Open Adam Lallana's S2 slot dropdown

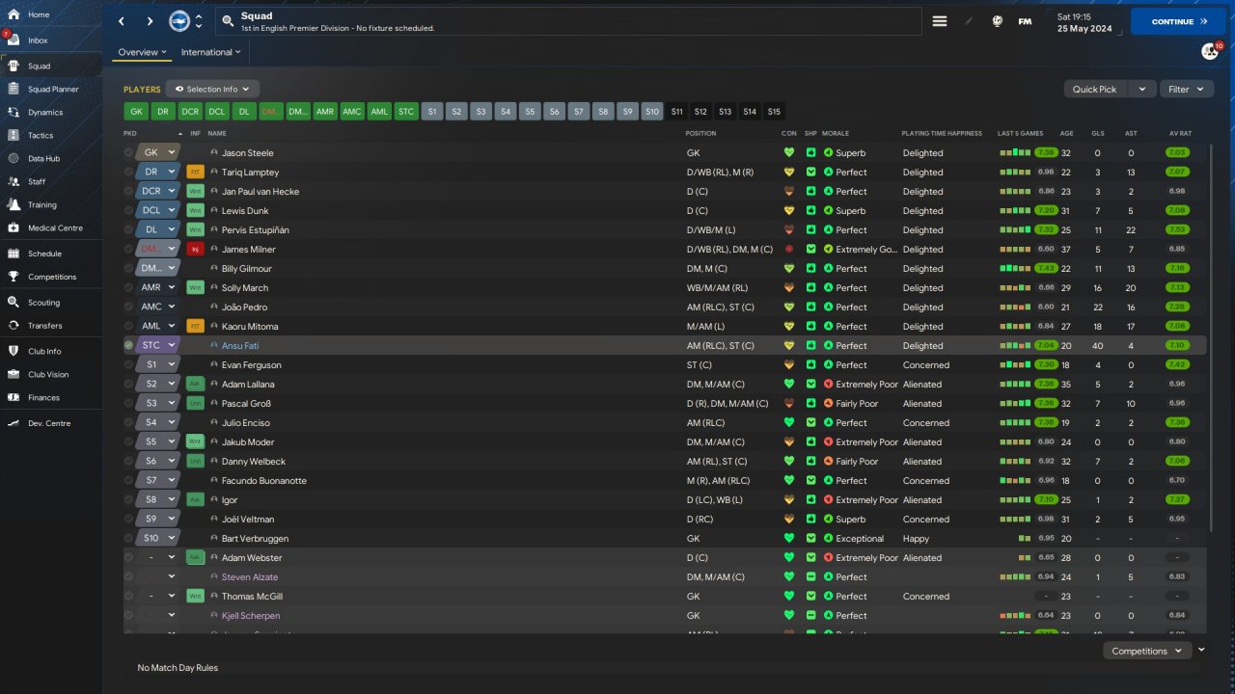point(172,384)
